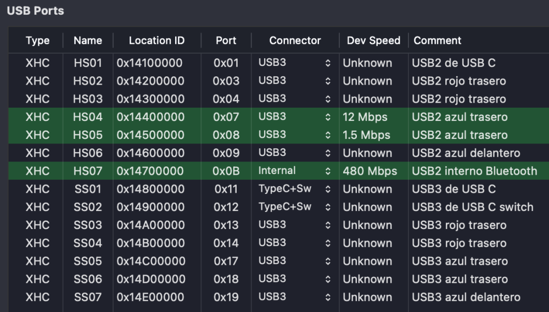The image size is (549, 312).
Task: Edit comment 'USB3 de USB C'
Action: (454, 189)
